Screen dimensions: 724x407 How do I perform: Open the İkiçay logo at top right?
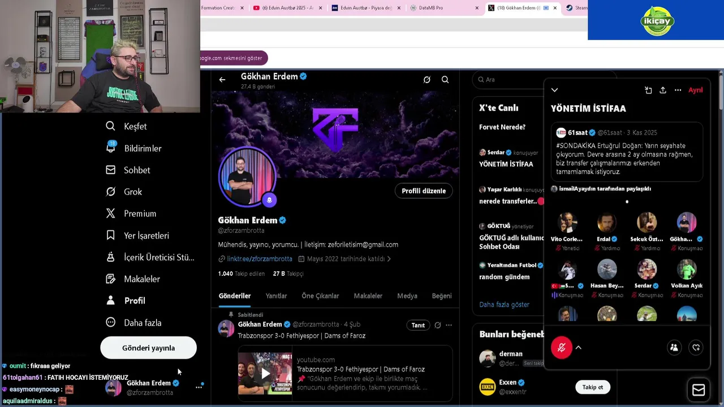pyautogui.click(x=657, y=21)
